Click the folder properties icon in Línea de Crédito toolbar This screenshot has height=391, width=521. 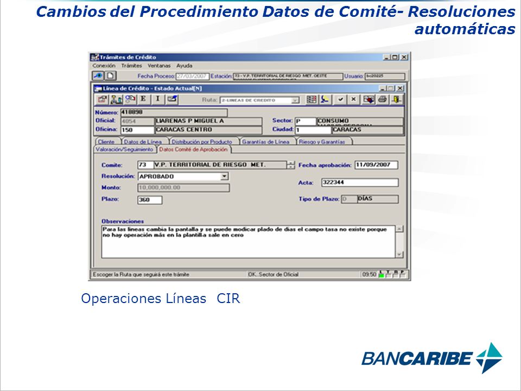pyautogui.click(x=103, y=99)
